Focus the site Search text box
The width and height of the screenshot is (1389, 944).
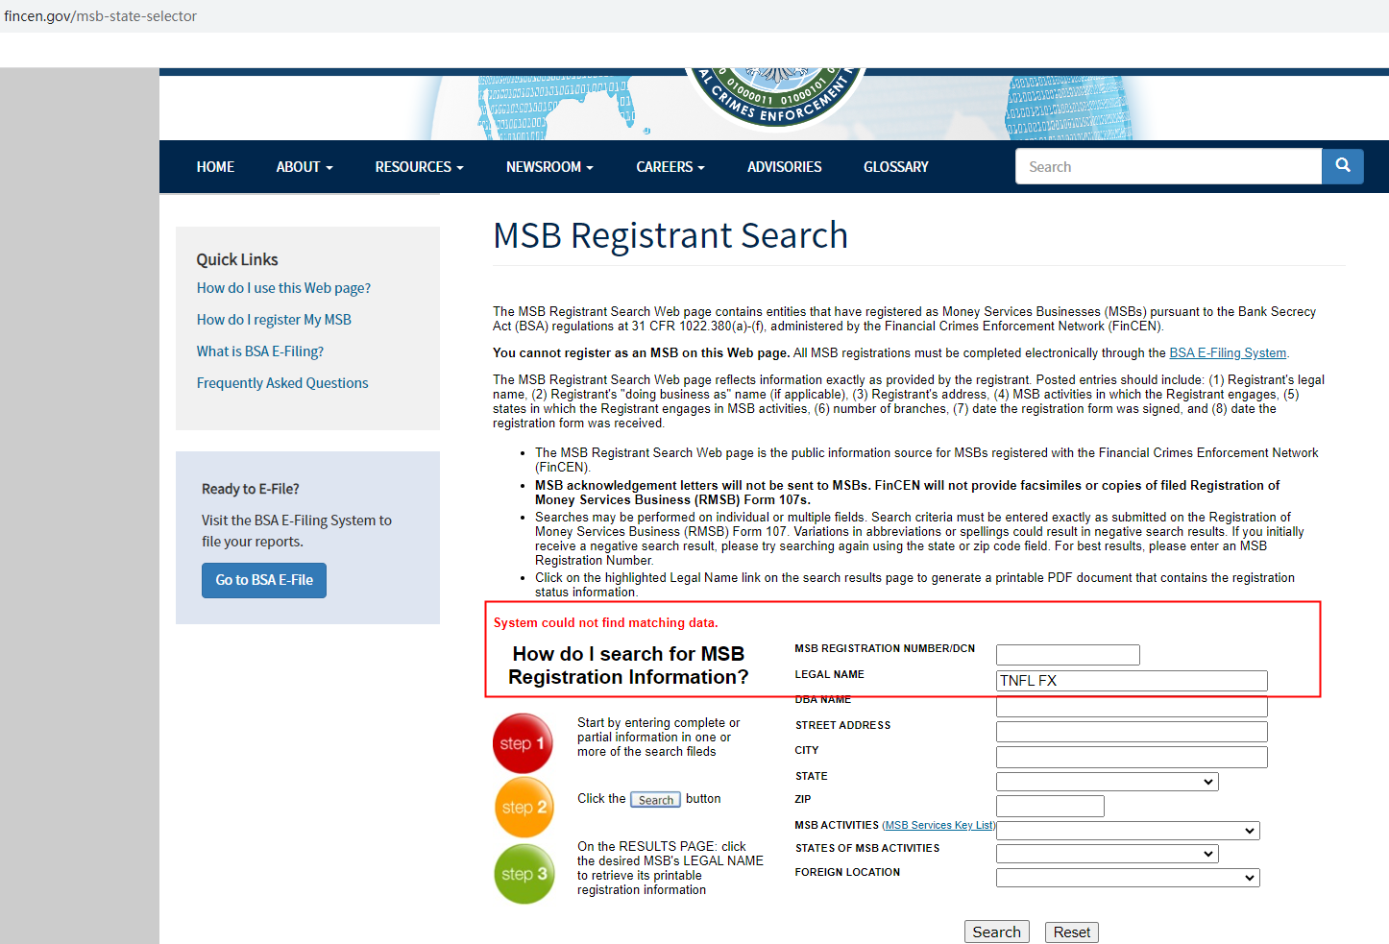click(x=1169, y=166)
